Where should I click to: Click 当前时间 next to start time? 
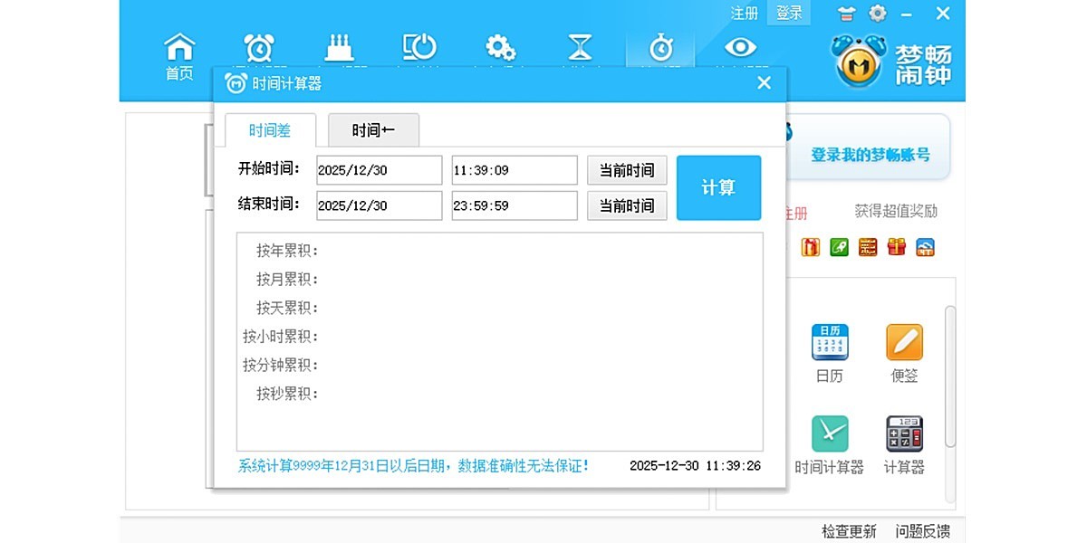click(x=627, y=169)
